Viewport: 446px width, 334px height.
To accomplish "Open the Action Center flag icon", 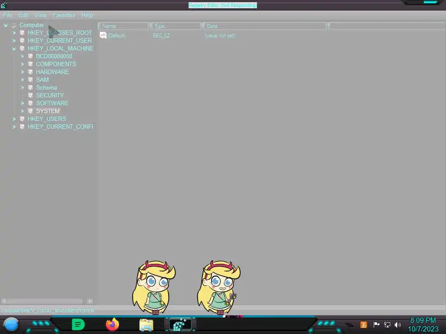I will click(376, 324).
